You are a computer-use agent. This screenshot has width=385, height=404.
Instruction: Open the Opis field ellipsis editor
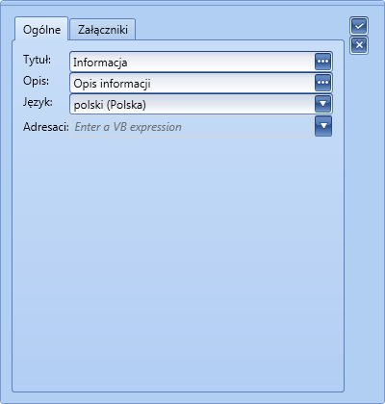322,83
